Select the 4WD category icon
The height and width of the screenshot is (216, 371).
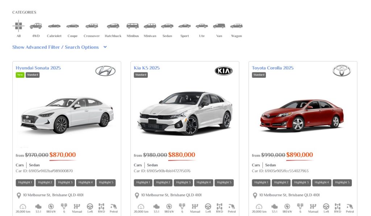click(36, 26)
